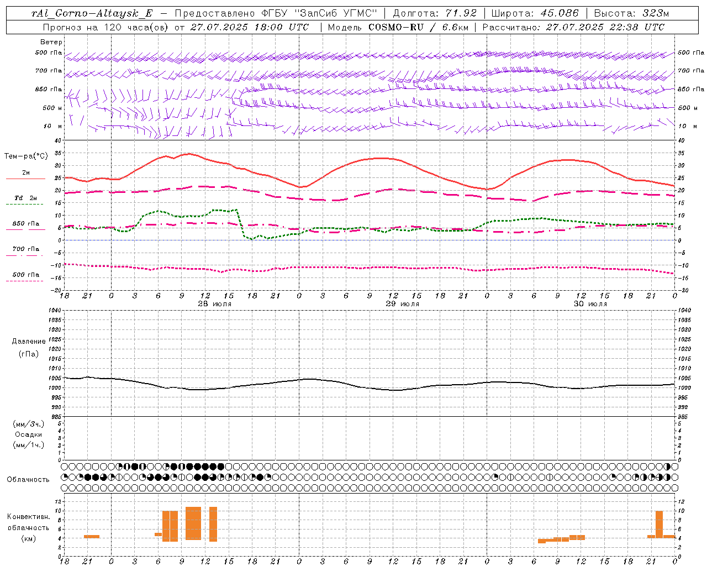Select the 'Широта: 45.086' header value
The height and width of the screenshot is (566, 707).
click(535, 13)
